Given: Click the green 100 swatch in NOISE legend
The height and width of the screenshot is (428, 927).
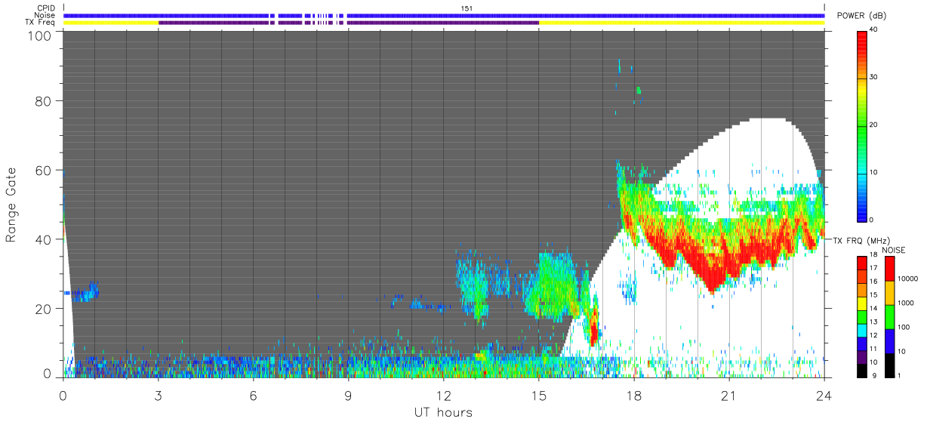Looking at the screenshot, I should 890,316.
